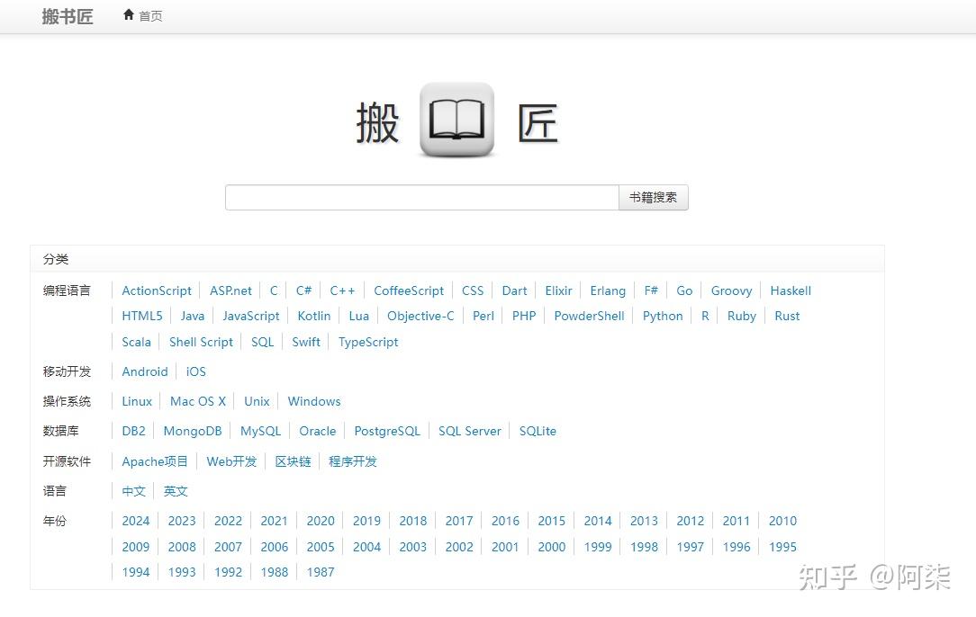
Task: Open the 区块链 open source link
Action: [x=293, y=461]
